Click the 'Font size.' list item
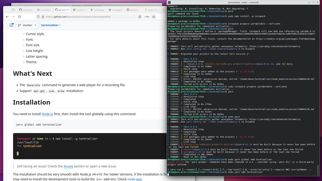322x181 pixels. (33, 45)
